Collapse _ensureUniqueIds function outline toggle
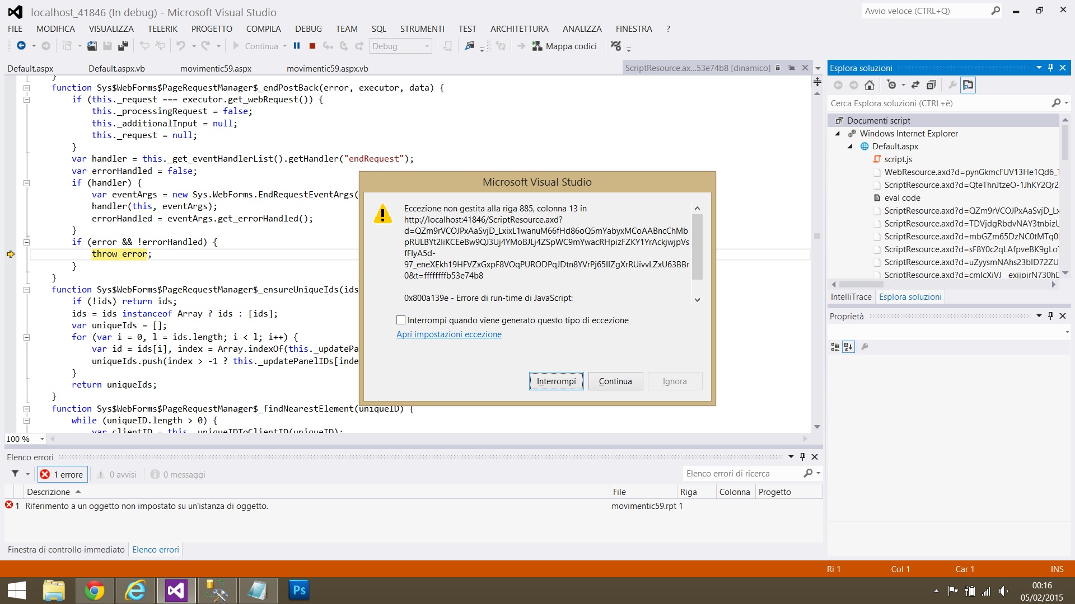The width and height of the screenshot is (1075, 604). [x=26, y=290]
